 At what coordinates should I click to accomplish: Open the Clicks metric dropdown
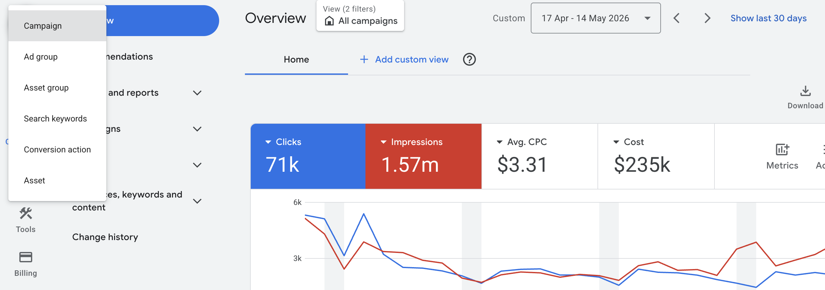click(x=268, y=142)
